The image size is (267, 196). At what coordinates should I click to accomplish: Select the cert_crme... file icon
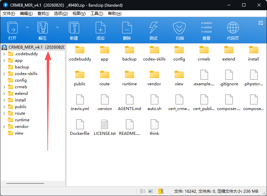(x=179, y=99)
